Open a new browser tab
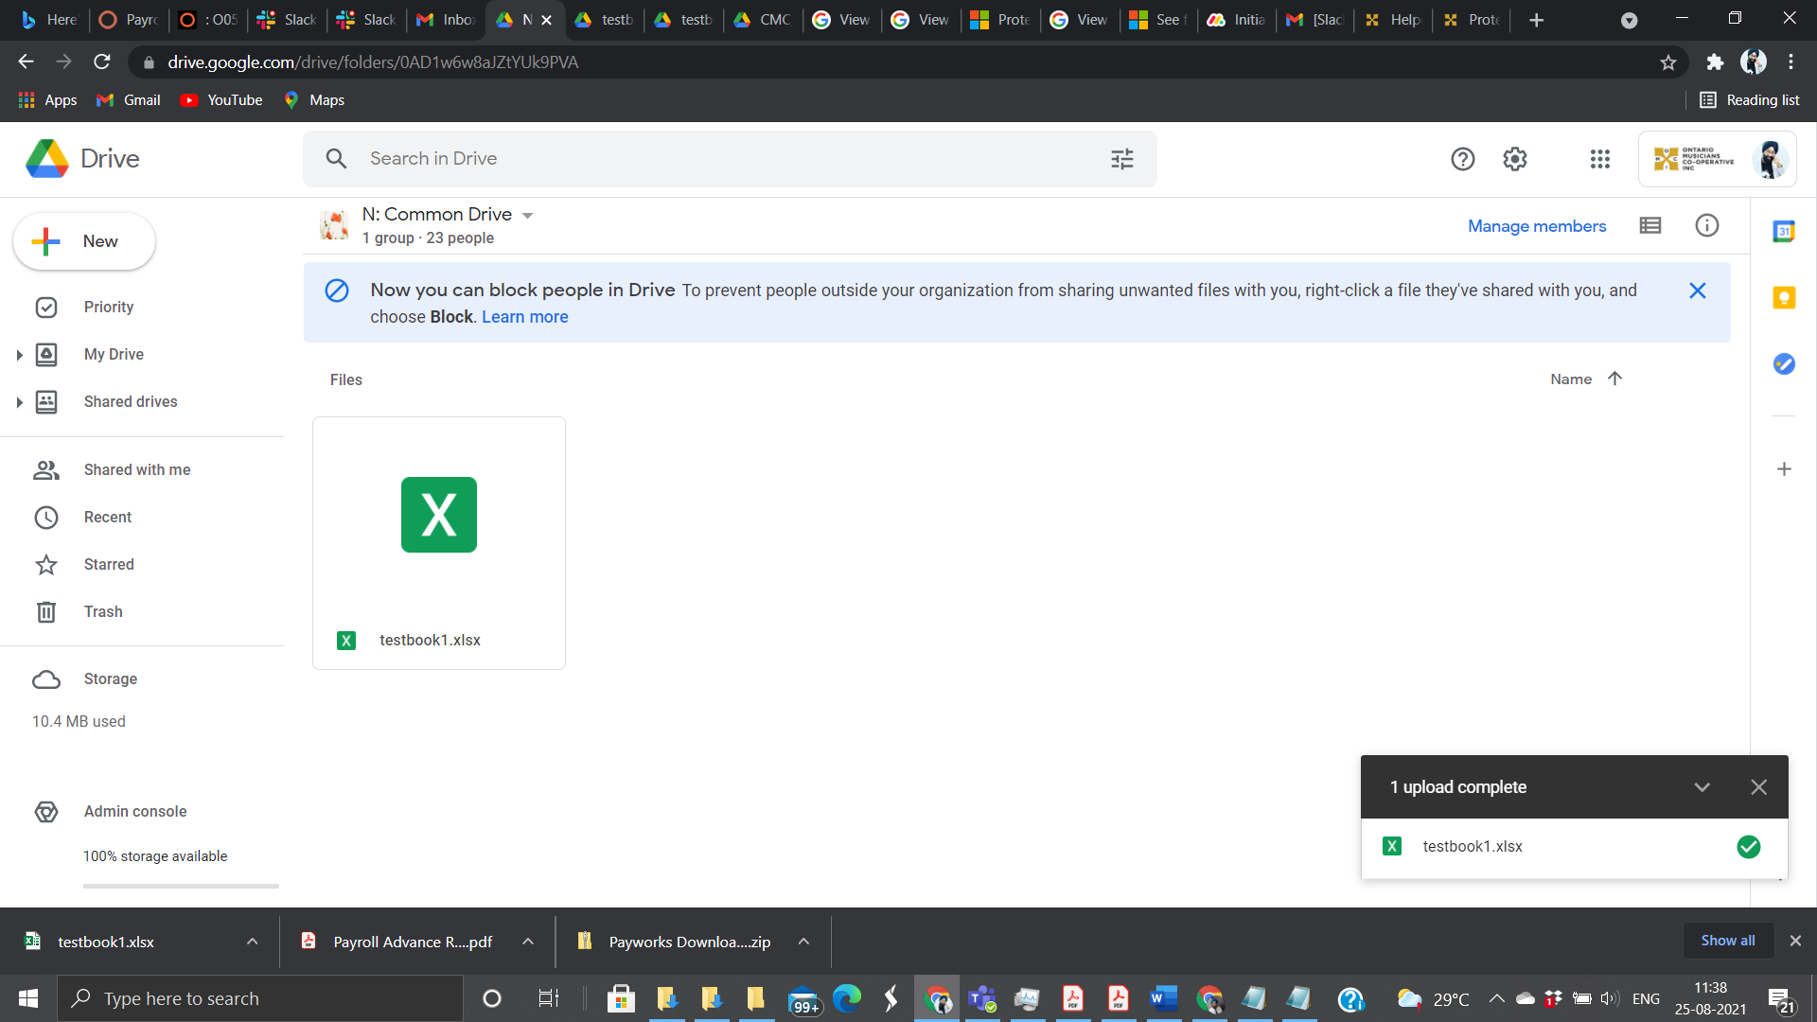 pyautogui.click(x=1537, y=20)
